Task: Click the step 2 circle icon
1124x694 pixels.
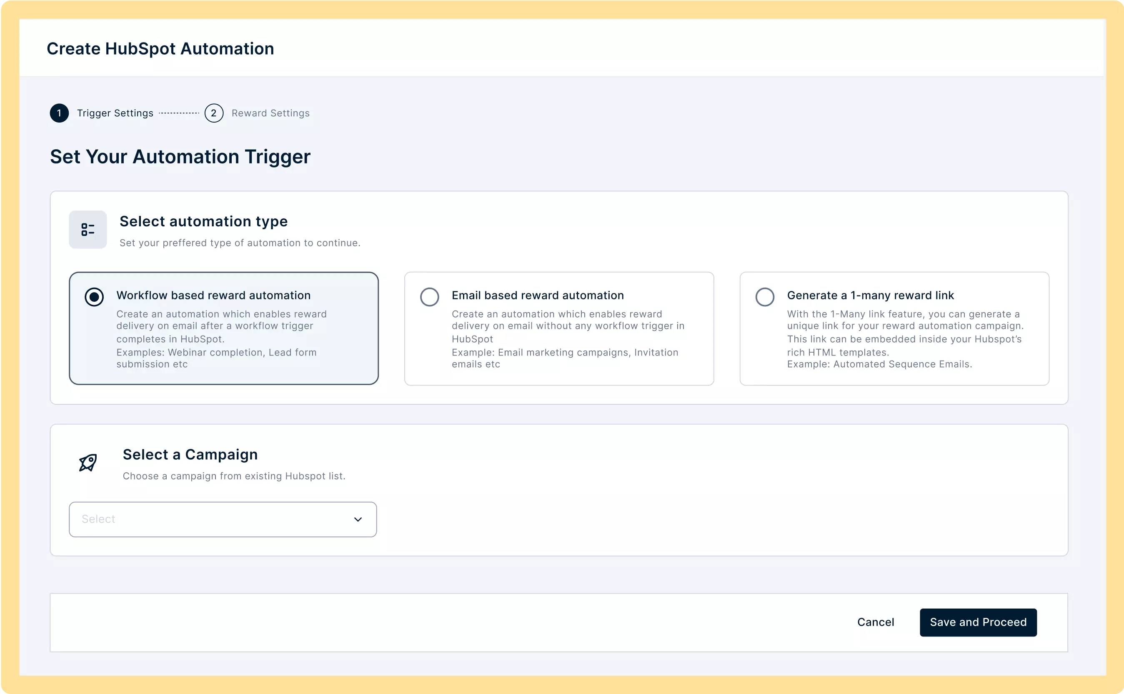Action: coord(214,113)
